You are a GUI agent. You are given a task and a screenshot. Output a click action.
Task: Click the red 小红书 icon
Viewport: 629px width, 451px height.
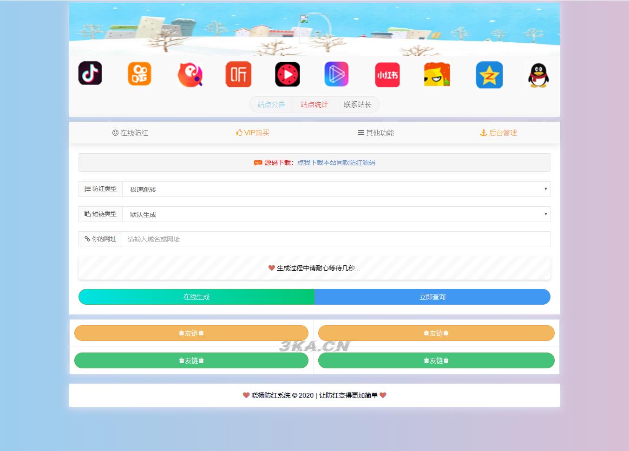pyautogui.click(x=387, y=75)
